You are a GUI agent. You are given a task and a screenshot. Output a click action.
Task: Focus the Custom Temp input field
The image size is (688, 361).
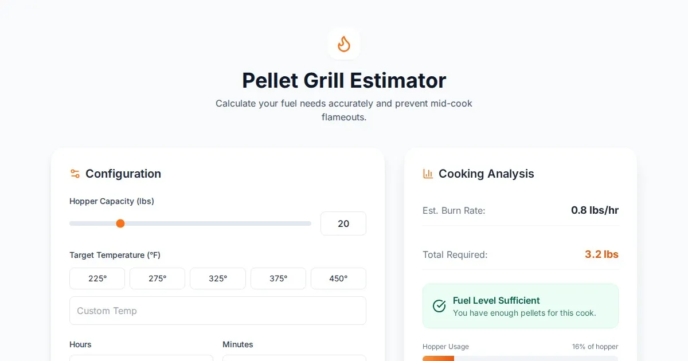218,311
